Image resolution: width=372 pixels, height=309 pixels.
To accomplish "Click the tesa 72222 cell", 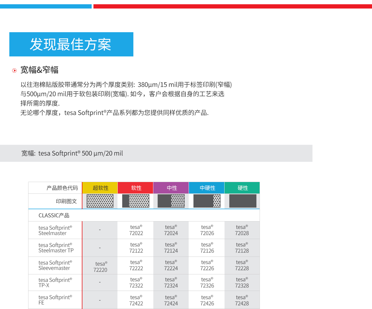I will pyautogui.click(x=136, y=265).
